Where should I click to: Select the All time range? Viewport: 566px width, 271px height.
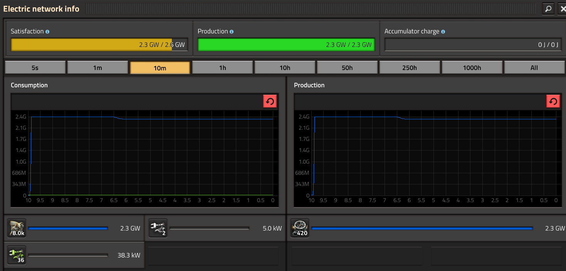534,68
